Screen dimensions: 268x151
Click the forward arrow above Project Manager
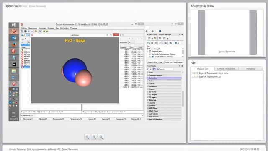152,31
